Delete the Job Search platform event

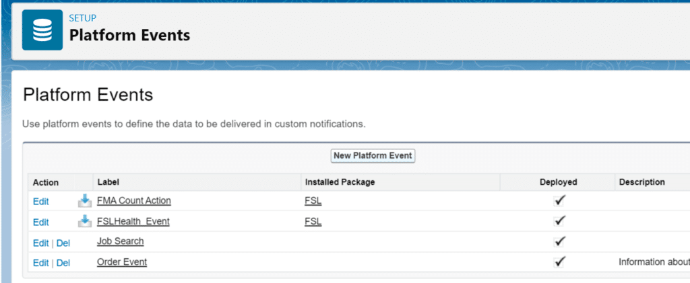(63, 243)
